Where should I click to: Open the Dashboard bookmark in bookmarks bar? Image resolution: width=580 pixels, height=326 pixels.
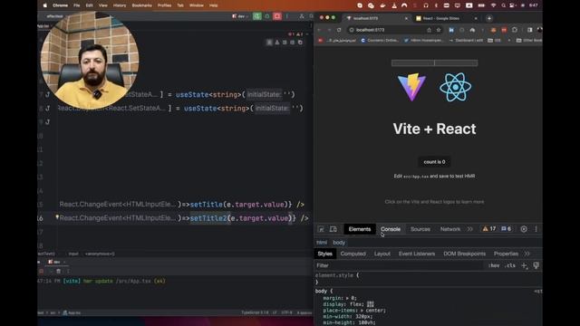pos(466,40)
